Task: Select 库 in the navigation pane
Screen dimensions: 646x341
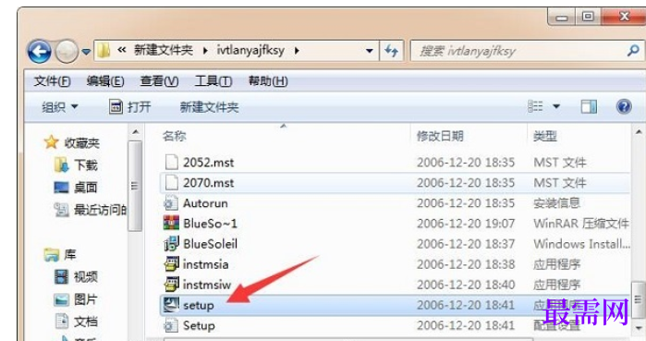Action: coord(60,254)
